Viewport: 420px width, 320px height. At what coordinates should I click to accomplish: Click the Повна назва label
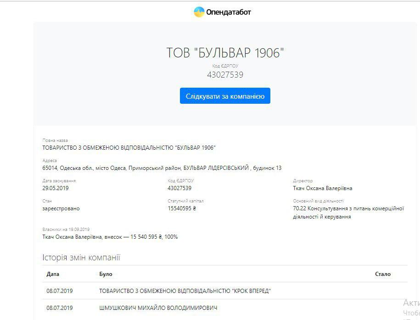(x=55, y=140)
